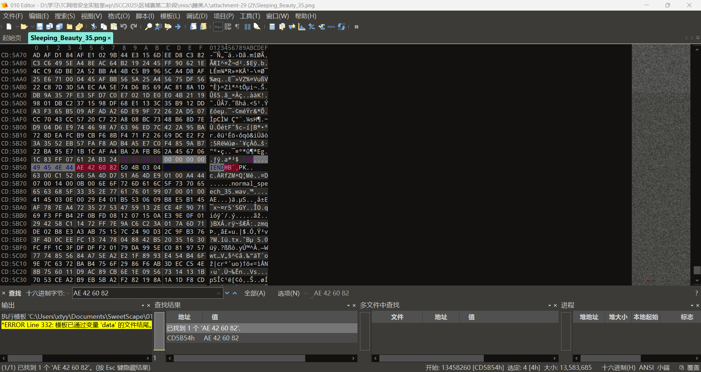This screenshot has height=372, width=701.
Task: Toggle show whitespace pilcrow icon
Action: (x=237, y=27)
